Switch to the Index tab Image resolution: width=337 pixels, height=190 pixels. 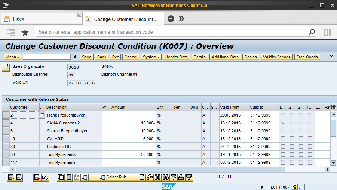click(41, 19)
